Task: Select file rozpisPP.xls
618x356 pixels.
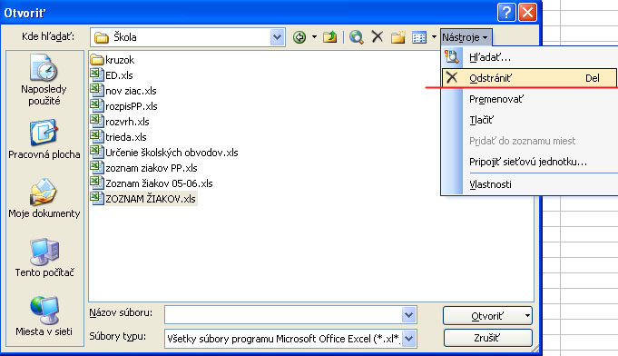Action: coord(123,106)
